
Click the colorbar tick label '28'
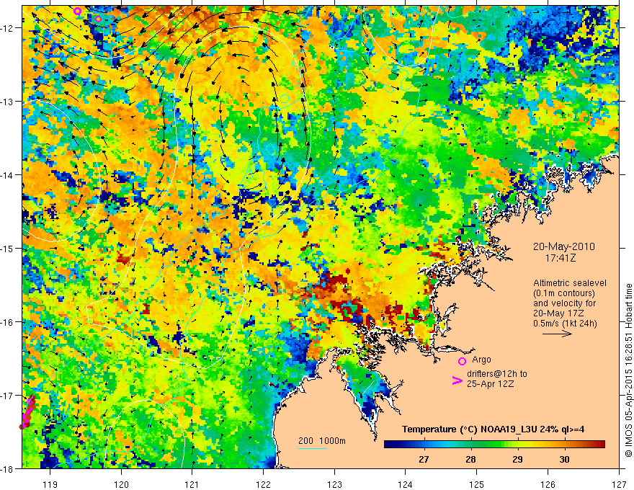[x=470, y=459]
